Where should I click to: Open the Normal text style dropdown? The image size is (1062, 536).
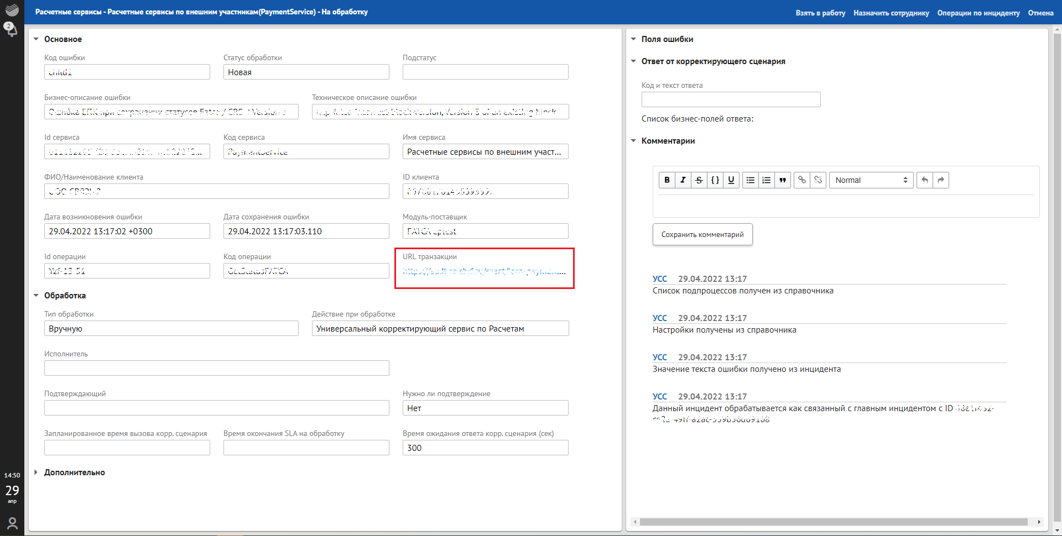coord(871,180)
